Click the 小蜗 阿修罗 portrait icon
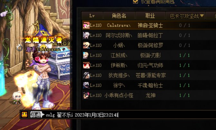Screen dimensions: 216x130 pos(86,45)
